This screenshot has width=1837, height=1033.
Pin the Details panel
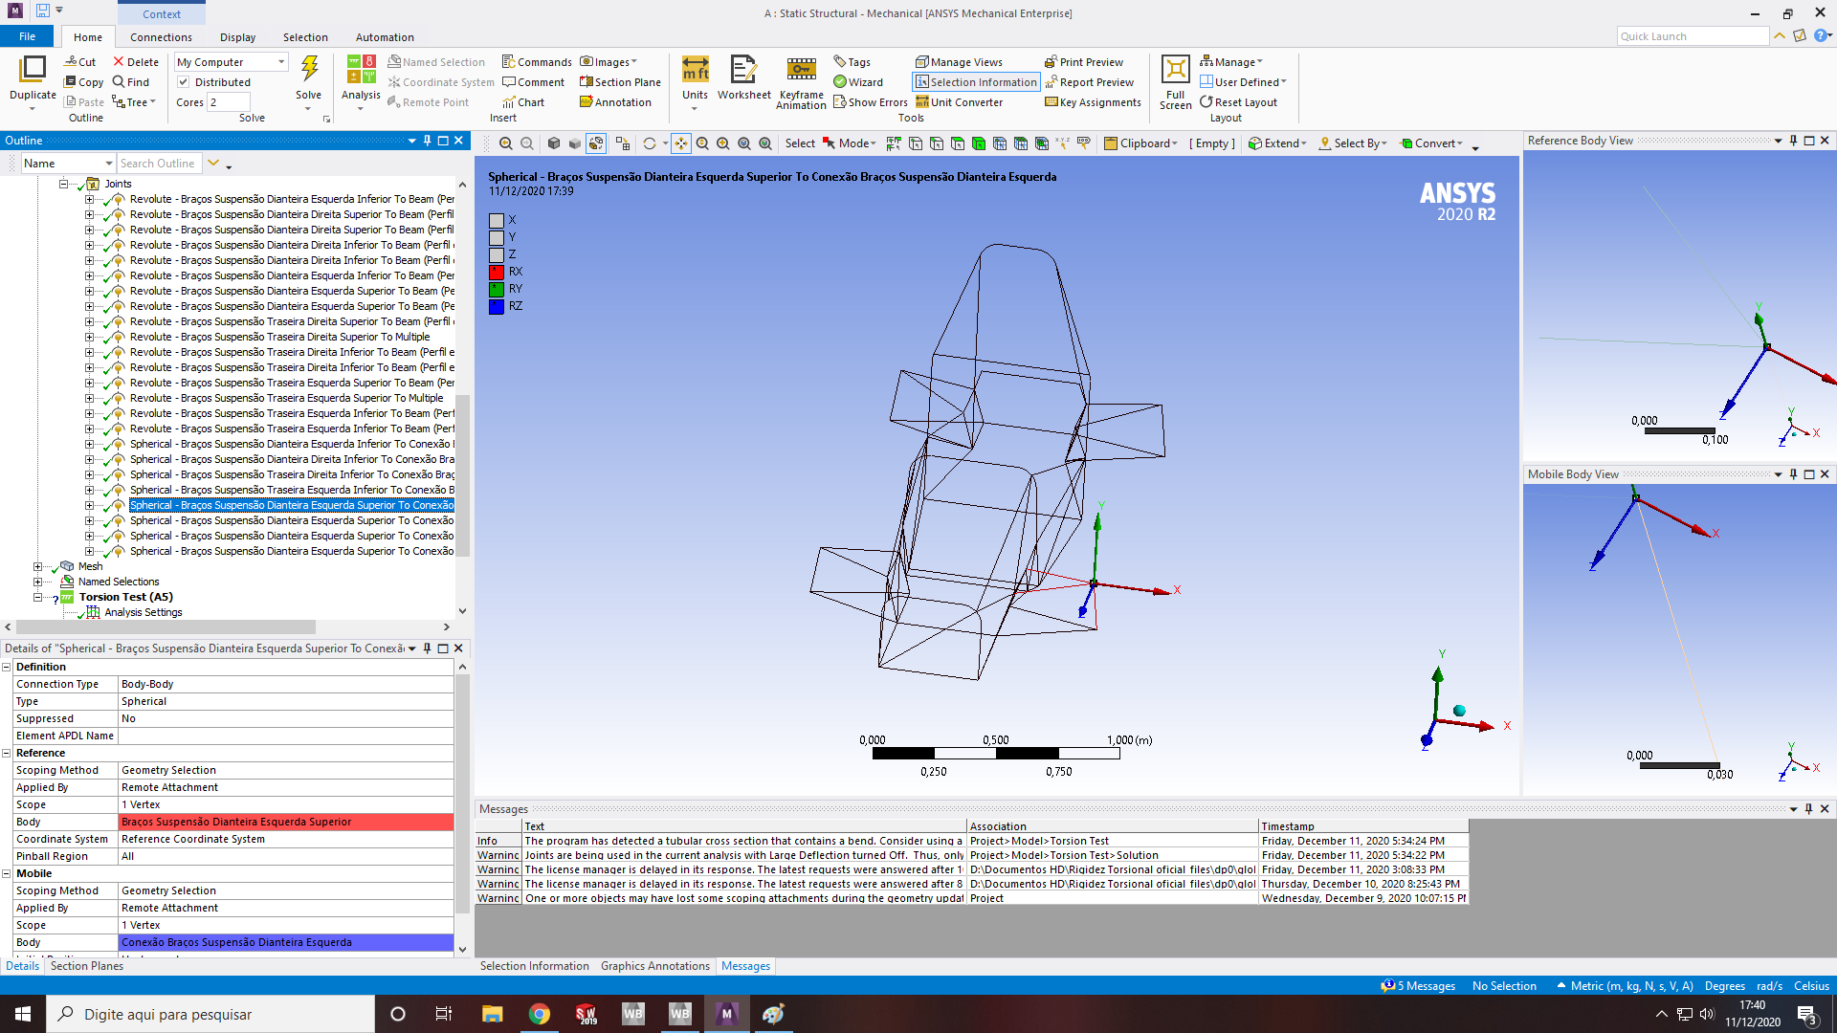427,648
